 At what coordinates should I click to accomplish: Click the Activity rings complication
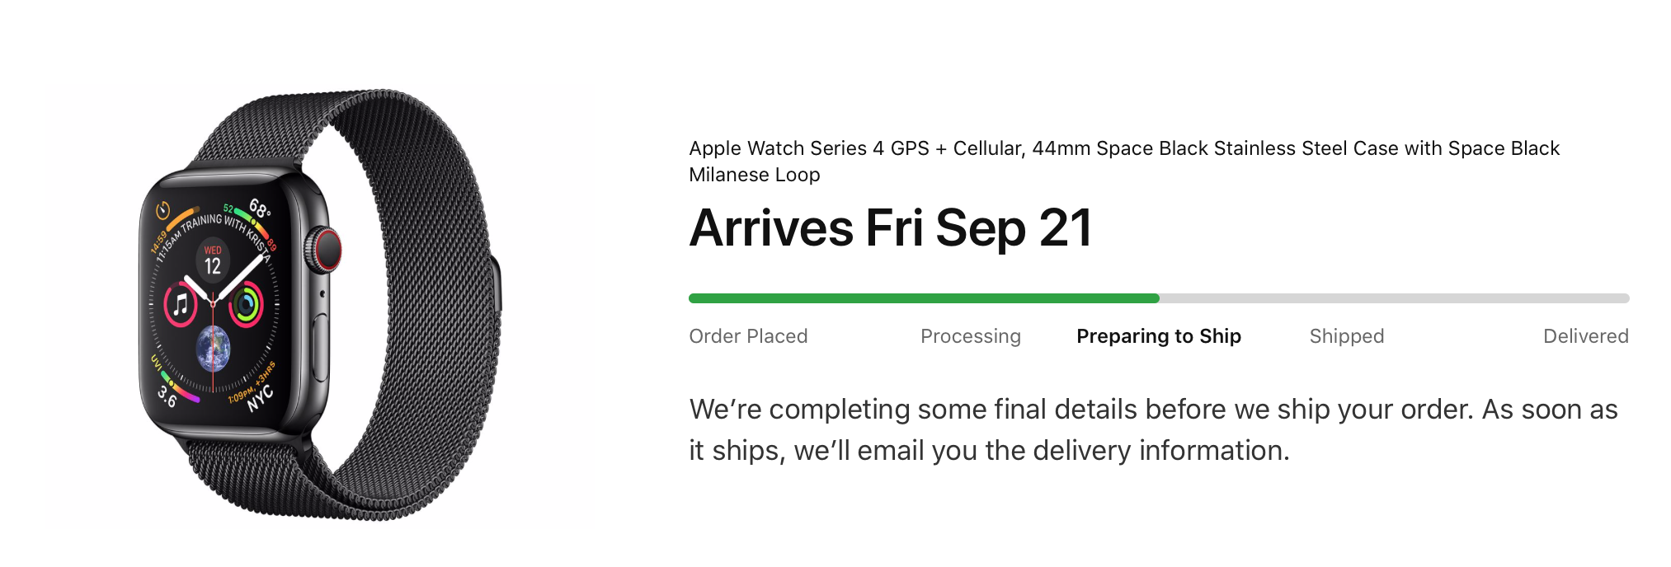coord(246,305)
